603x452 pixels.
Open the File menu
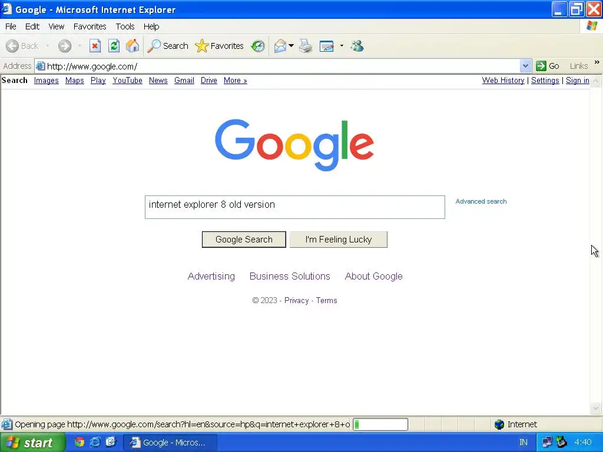pyautogui.click(x=11, y=26)
